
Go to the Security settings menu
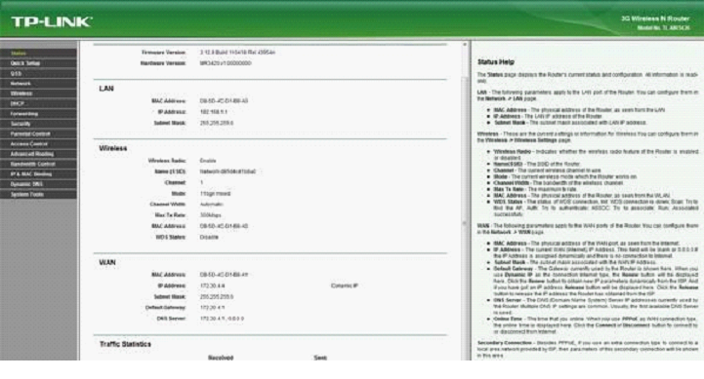click(x=38, y=124)
